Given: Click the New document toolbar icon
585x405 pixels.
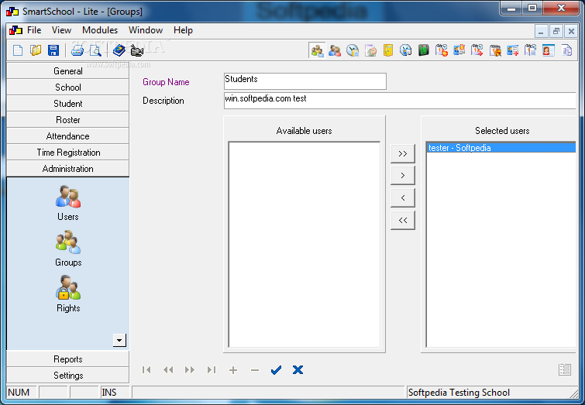Looking at the screenshot, I should click(18, 50).
